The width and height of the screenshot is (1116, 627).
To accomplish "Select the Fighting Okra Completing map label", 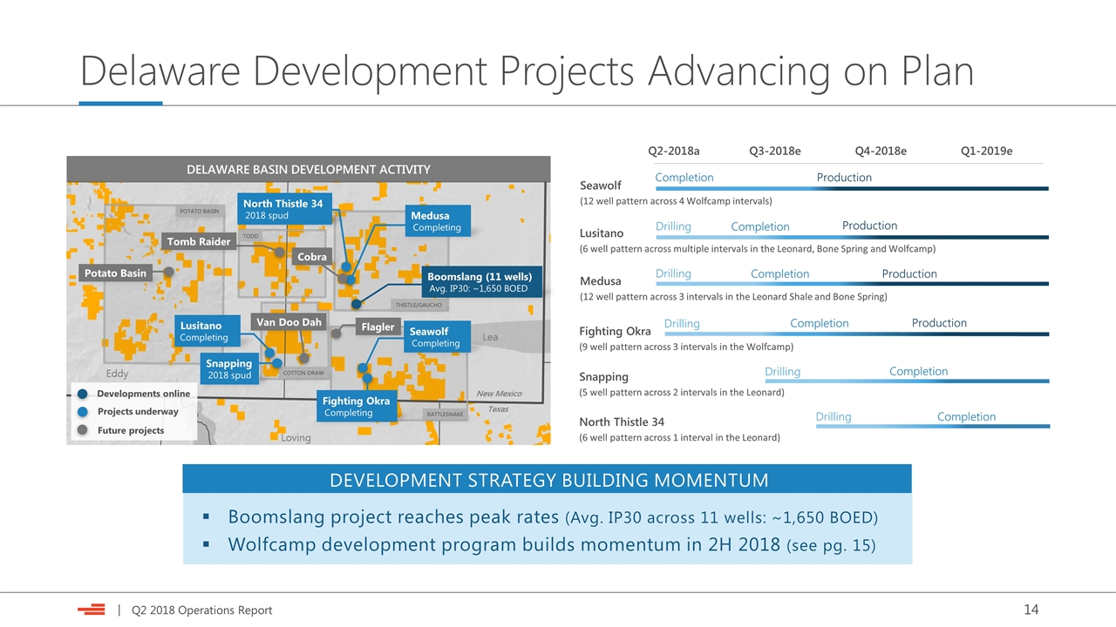I will (357, 407).
